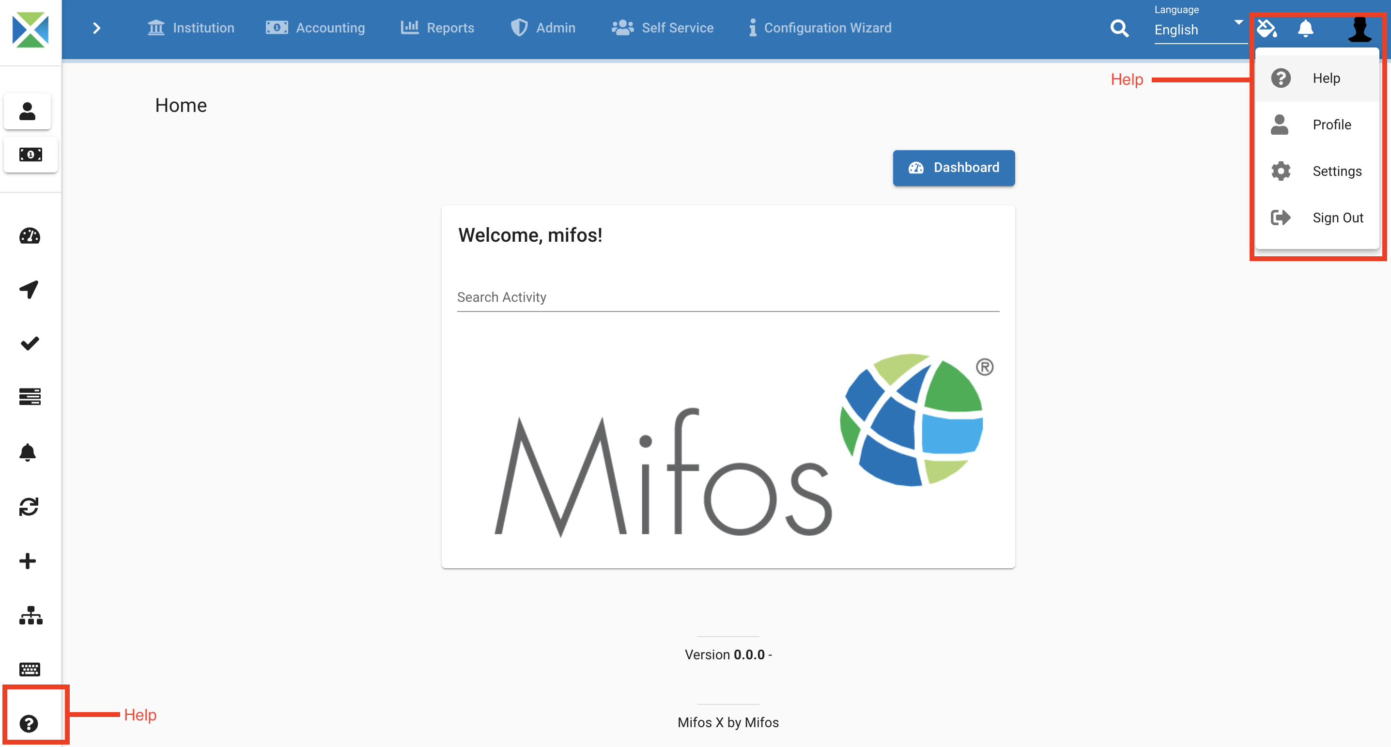Click the sync refresh icon in sidebar
The width and height of the screenshot is (1391, 747).
coord(29,507)
